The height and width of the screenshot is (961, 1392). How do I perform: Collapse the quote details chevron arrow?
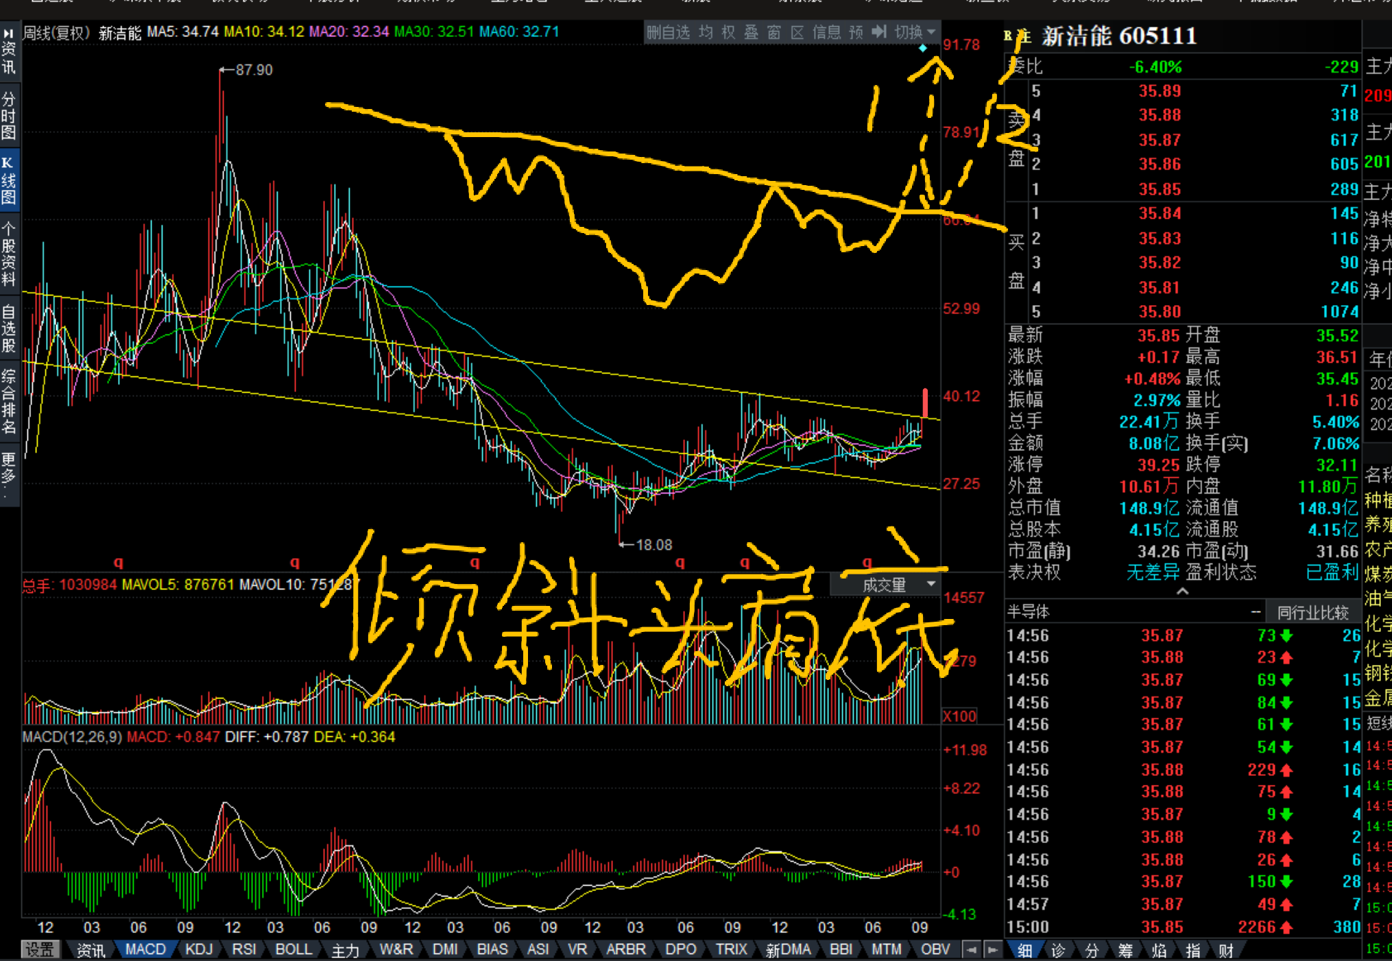point(1182,591)
